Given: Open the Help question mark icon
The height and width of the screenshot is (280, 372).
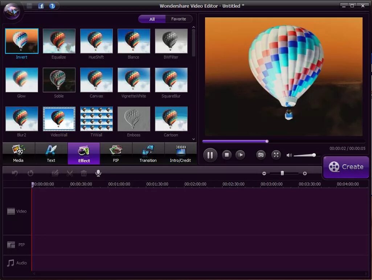Looking at the screenshot, I should click(52, 6).
